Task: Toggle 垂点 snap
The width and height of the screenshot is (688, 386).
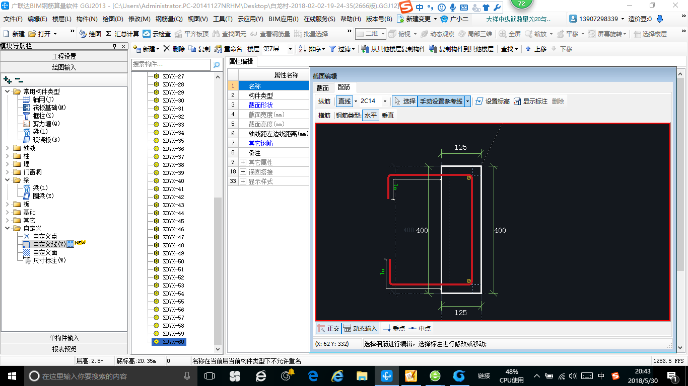Action: pyautogui.click(x=394, y=328)
